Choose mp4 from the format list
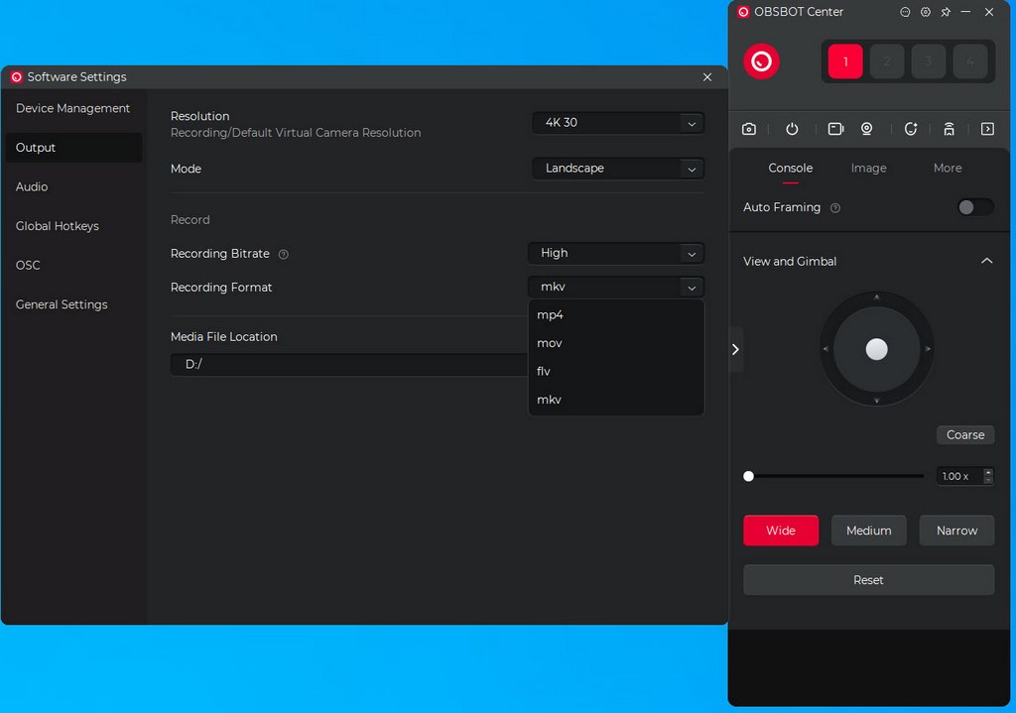 (616, 314)
